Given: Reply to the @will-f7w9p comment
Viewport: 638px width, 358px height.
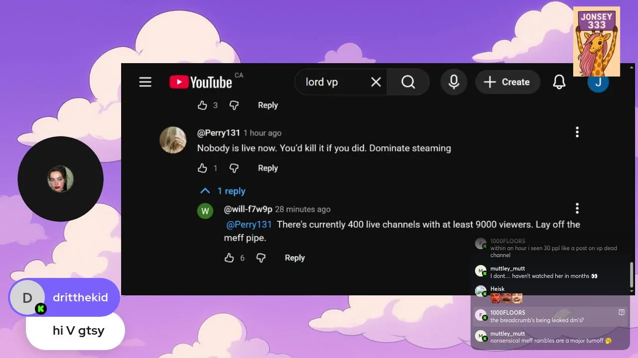Looking at the screenshot, I should click(295, 258).
